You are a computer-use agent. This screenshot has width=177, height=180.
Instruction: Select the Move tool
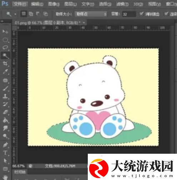pos(5,32)
